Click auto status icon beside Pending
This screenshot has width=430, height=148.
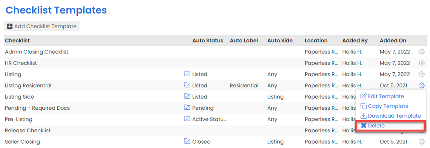coord(187,108)
